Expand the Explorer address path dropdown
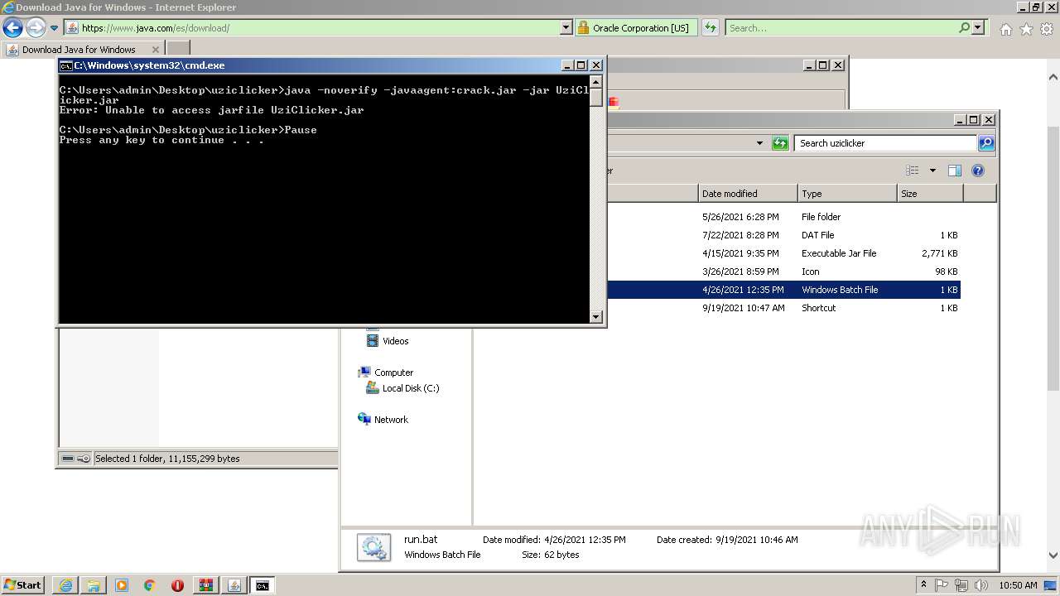1060x596 pixels. pos(759,143)
